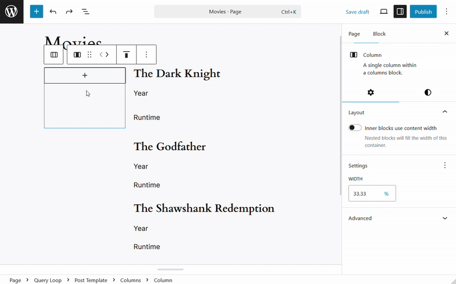Select the parent Columns block icon
Image resolution: width=456 pixels, height=284 pixels.
pyautogui.click(x=54, y=55)
